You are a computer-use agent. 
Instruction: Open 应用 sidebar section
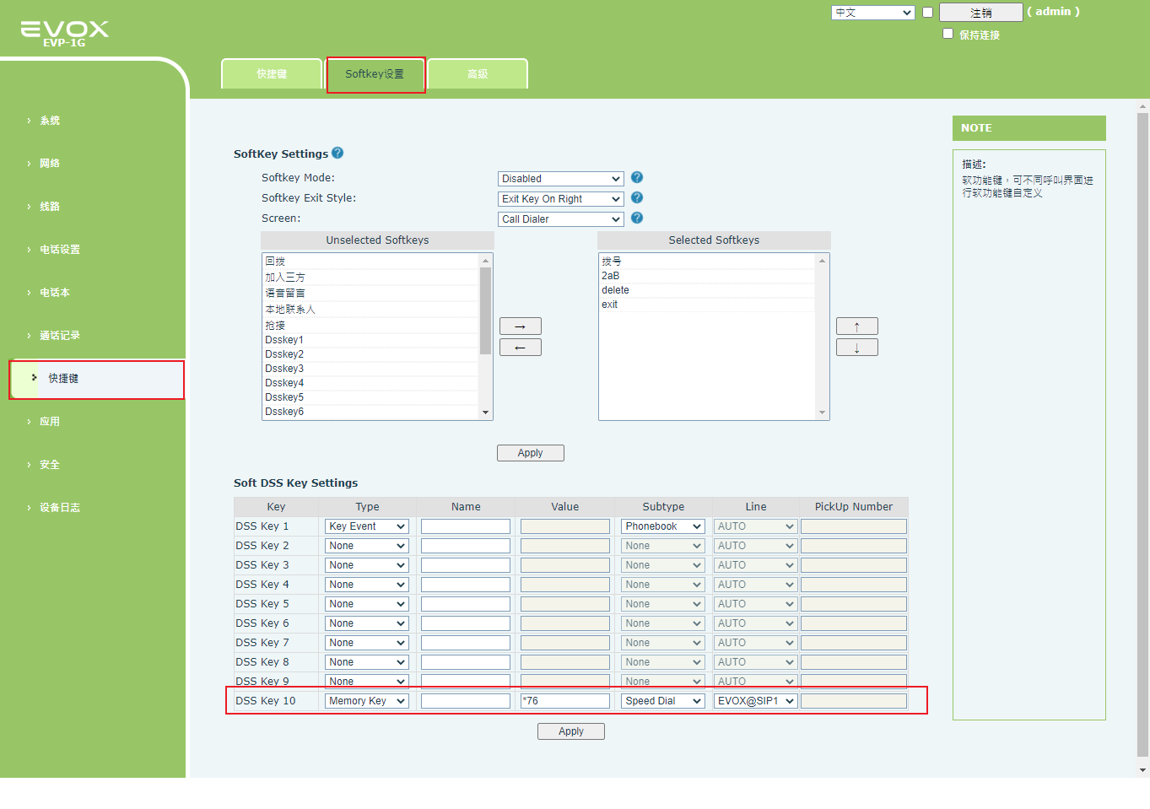pyautogui.click(x=50, y=422)
